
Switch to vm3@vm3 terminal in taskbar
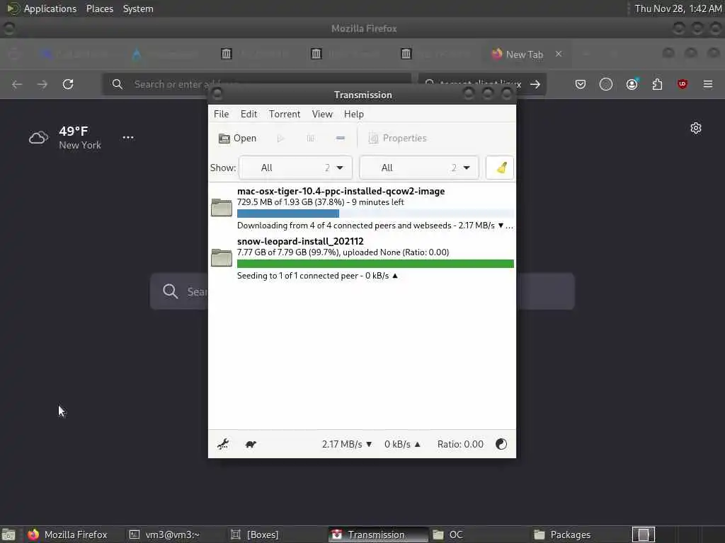point(165,535)
